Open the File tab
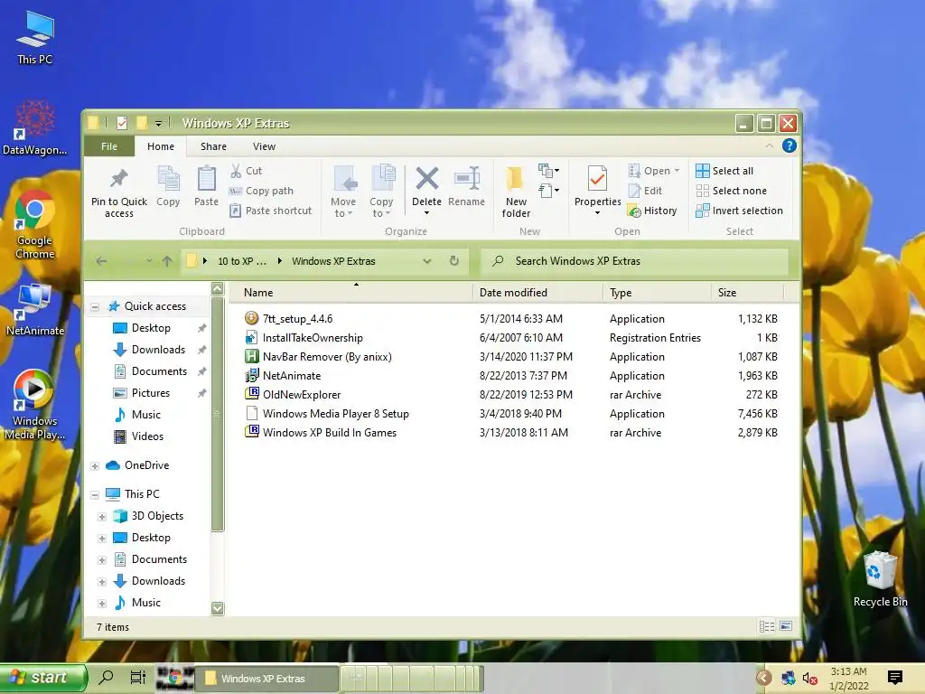 coord(109,146)
